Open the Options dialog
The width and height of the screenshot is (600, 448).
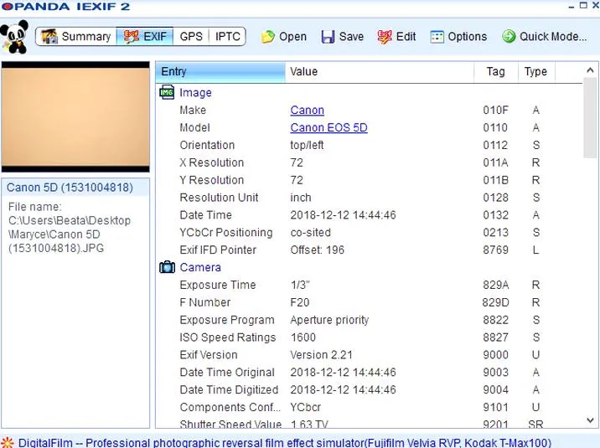(x=458, y=37)
